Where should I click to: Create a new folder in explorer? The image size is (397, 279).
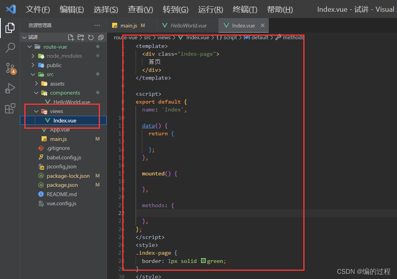[x=81, y=38]
